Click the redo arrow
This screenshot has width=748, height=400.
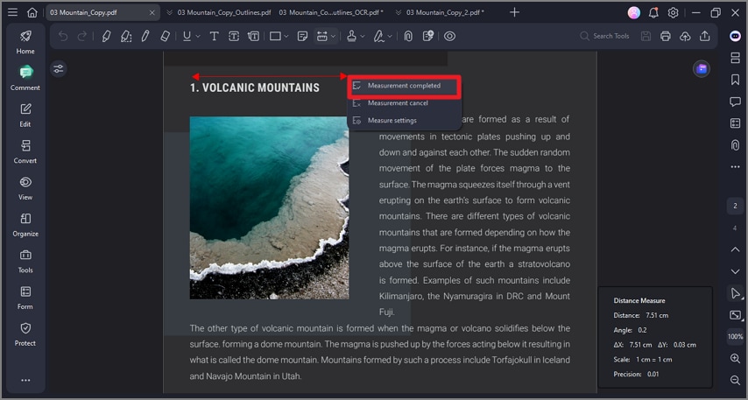(x=82, y=36)
